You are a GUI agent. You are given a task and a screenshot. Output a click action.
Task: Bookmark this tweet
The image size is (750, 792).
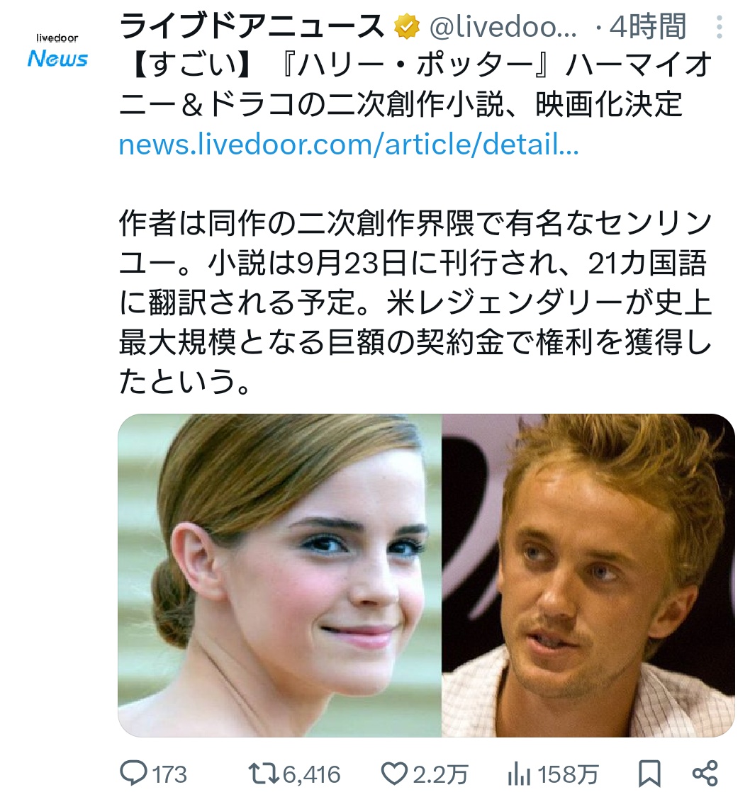pos(649,774)
